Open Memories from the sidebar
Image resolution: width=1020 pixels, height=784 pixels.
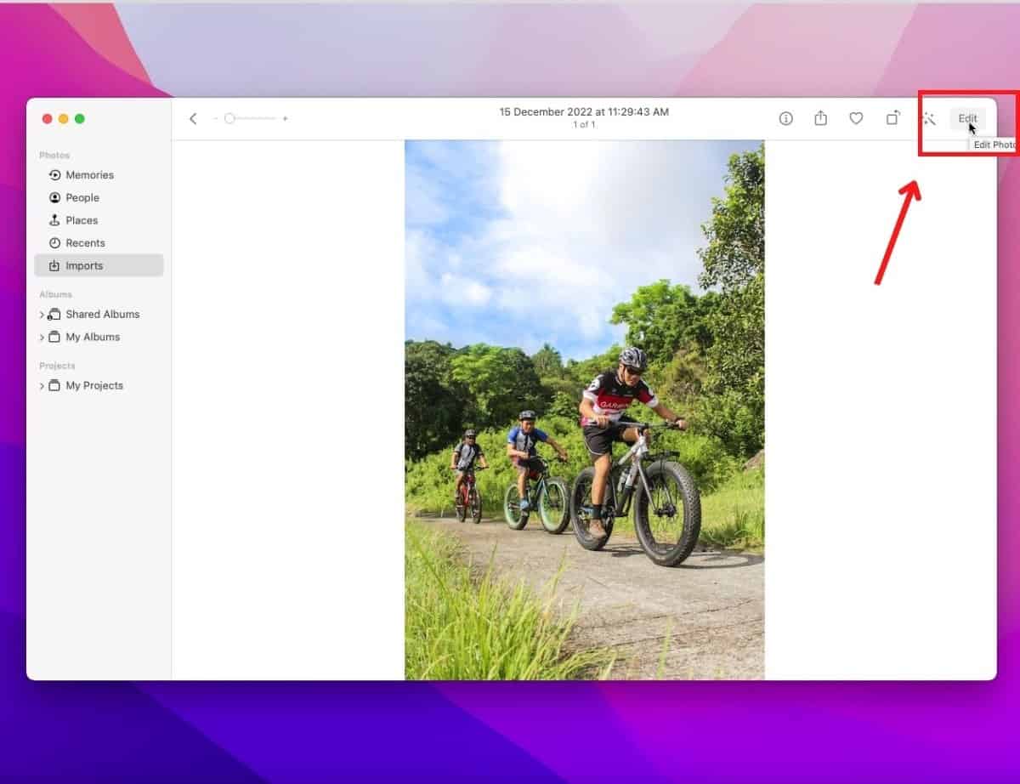tap(89, 174)
